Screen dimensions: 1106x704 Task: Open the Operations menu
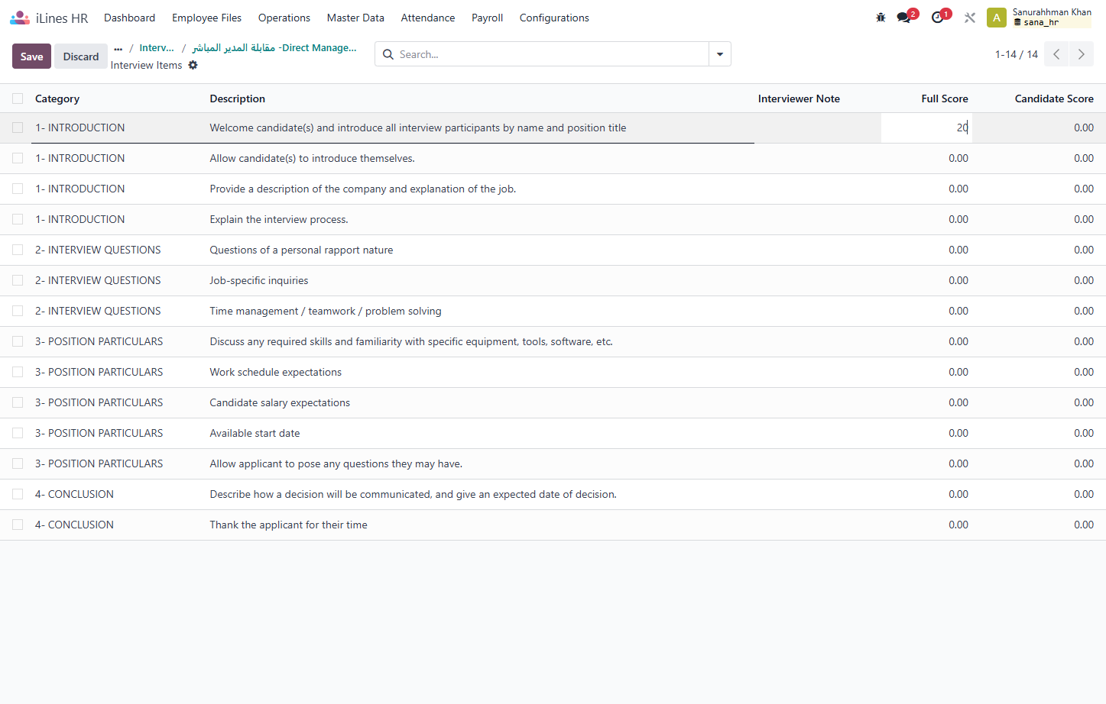[x=284, y=18]
